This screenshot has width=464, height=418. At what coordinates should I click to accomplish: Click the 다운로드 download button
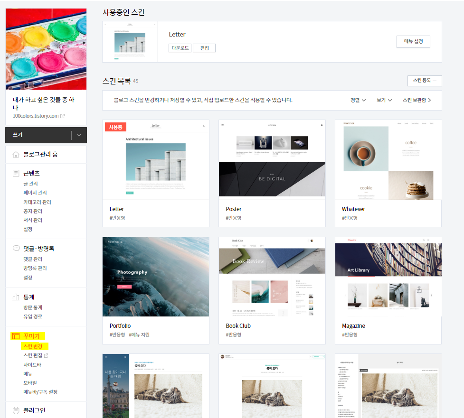[x=180, y=48]
